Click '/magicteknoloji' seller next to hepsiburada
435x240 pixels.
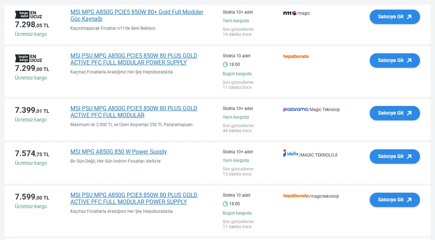click(x=324, y=196)
